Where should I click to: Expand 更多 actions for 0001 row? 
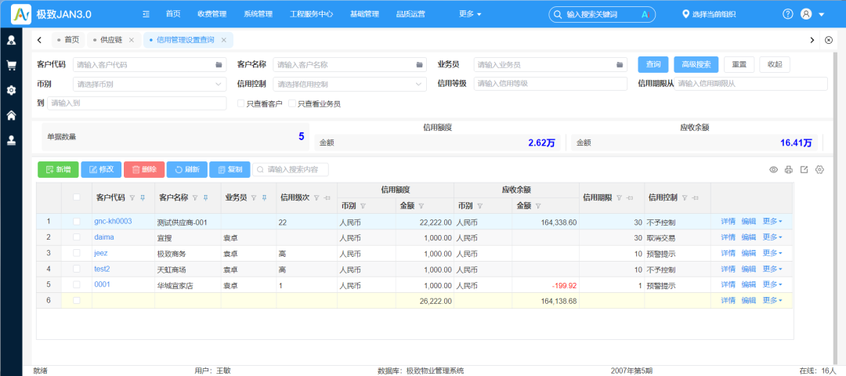pyautogui.click(x=772, y=284)
